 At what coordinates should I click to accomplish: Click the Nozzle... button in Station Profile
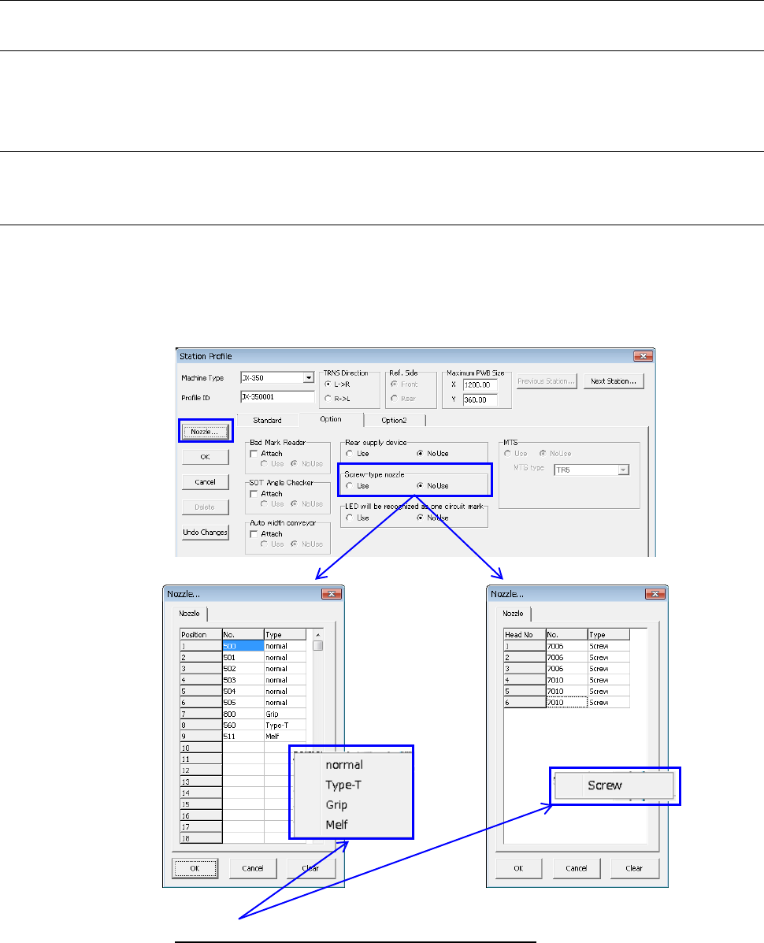click(204, 431)
